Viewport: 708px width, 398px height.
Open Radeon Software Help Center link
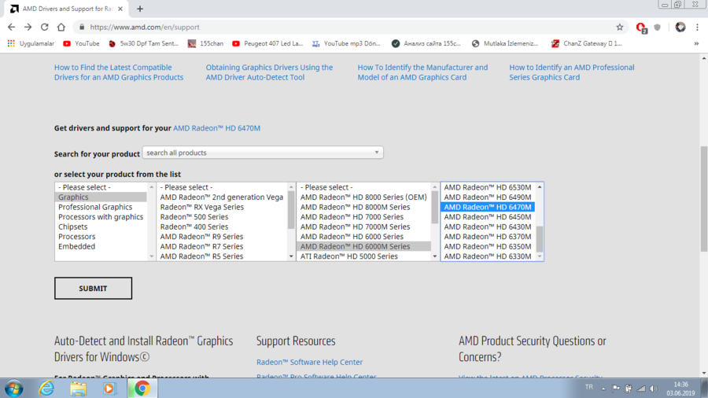point(309,362)
